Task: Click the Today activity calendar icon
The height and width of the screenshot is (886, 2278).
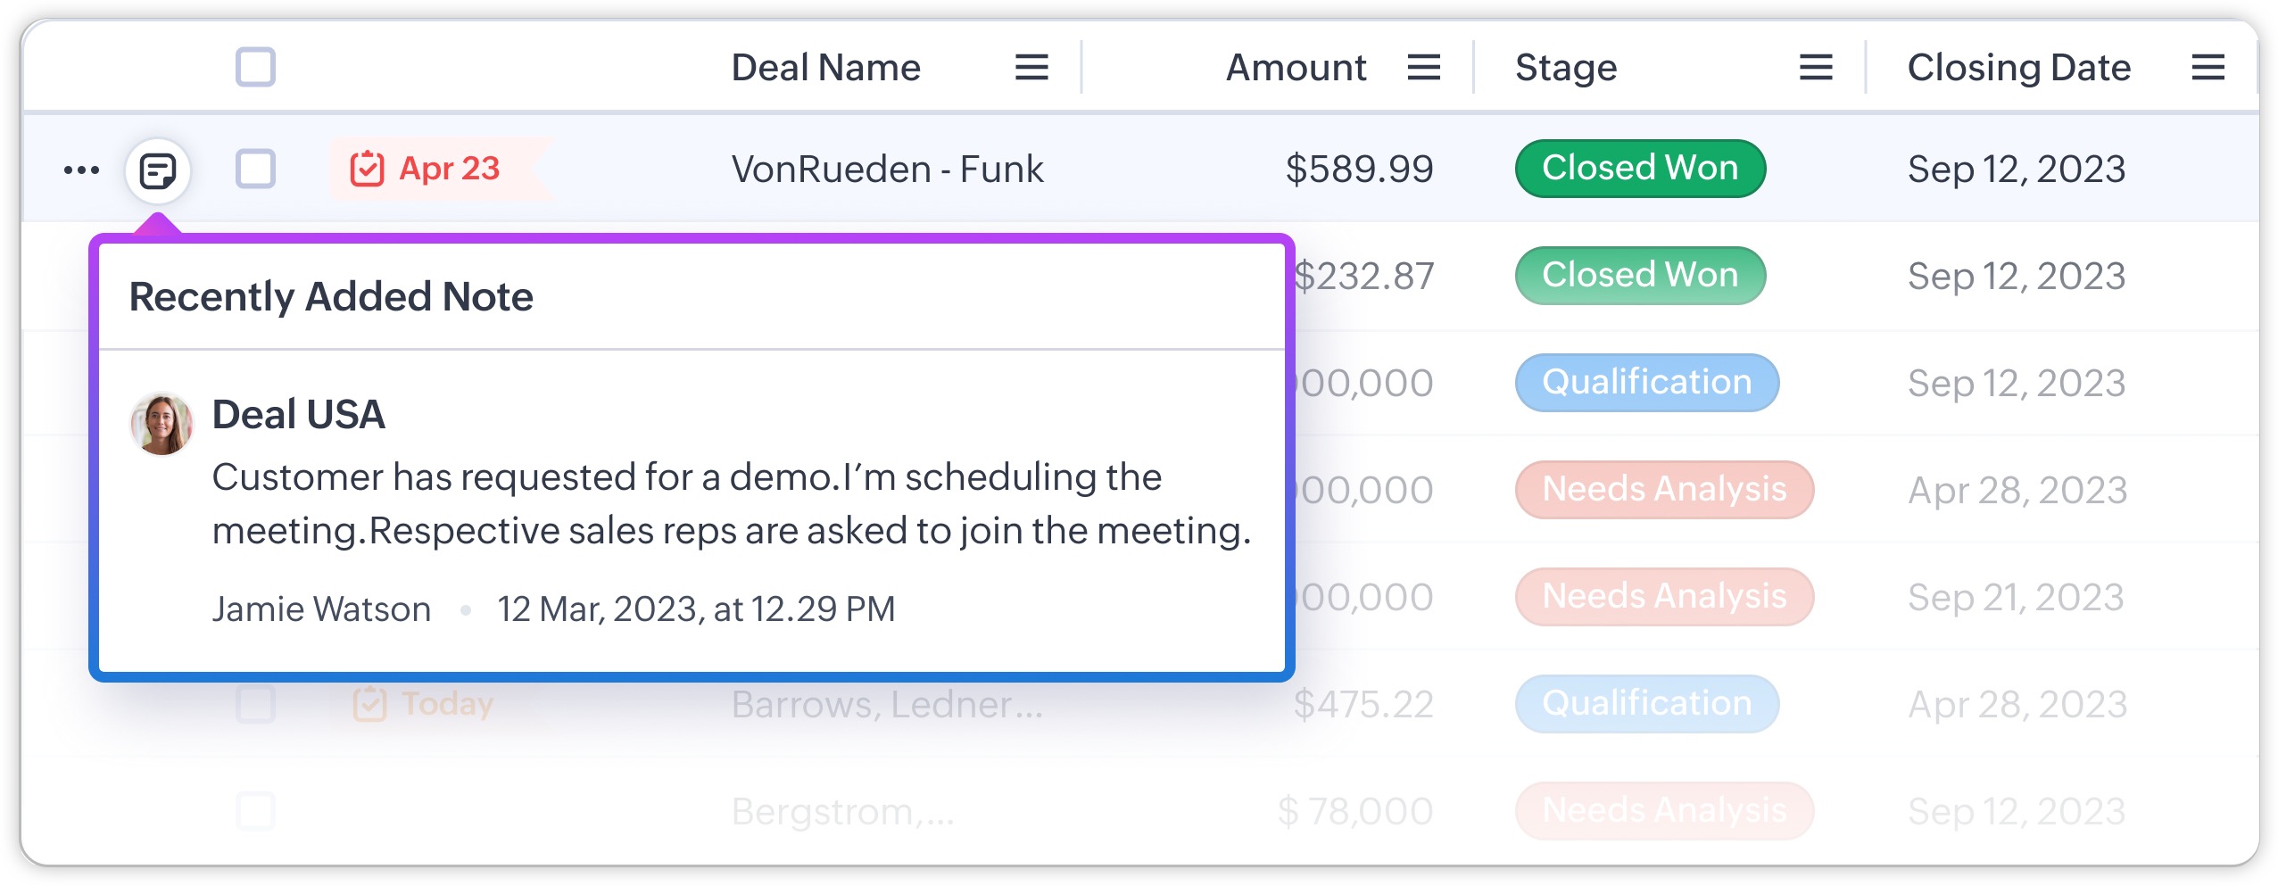Action: click(x=369, y=704)
